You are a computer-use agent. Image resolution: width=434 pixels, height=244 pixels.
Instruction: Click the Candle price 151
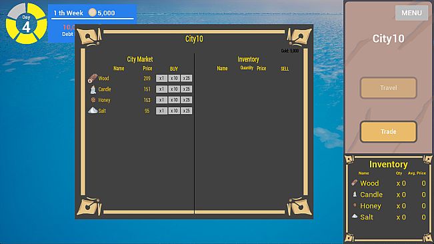point(147,89)
